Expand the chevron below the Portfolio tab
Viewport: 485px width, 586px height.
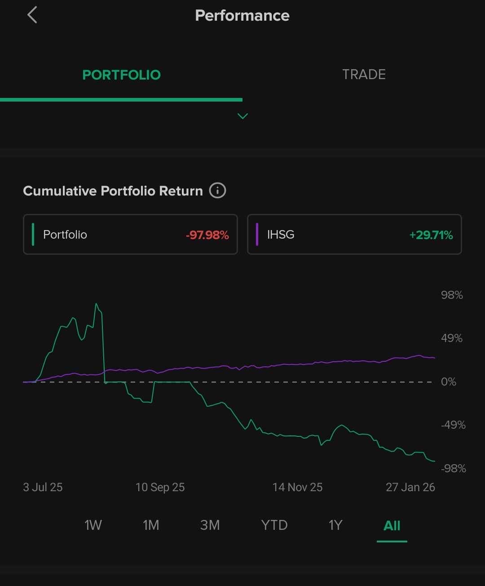[242, 116]
